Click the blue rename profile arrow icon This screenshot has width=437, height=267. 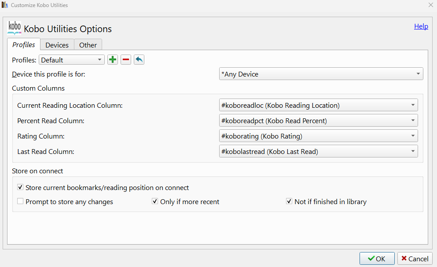pyautogui.click(x=139, y=60)
